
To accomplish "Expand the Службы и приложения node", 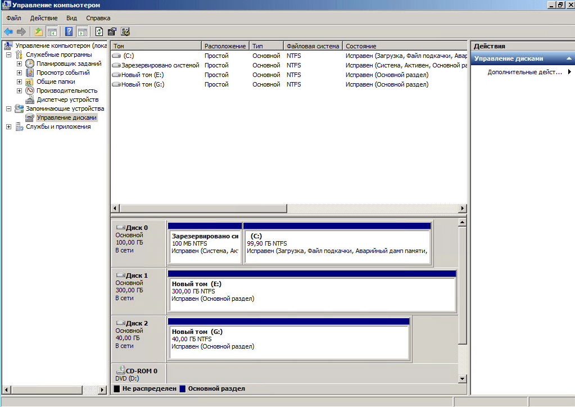I will (x=9, y=126).
